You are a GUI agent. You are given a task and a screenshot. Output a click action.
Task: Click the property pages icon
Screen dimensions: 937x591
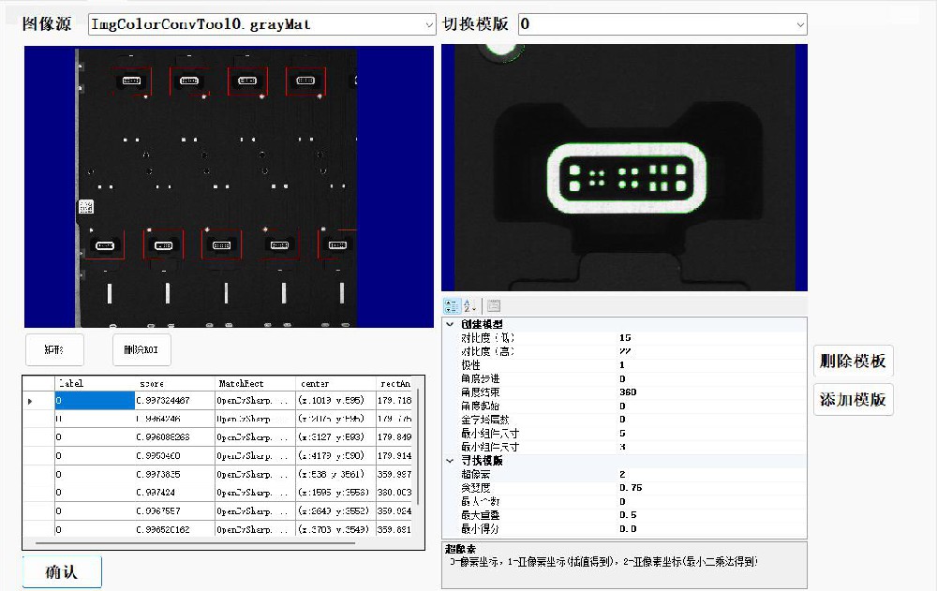click(494, 306)
